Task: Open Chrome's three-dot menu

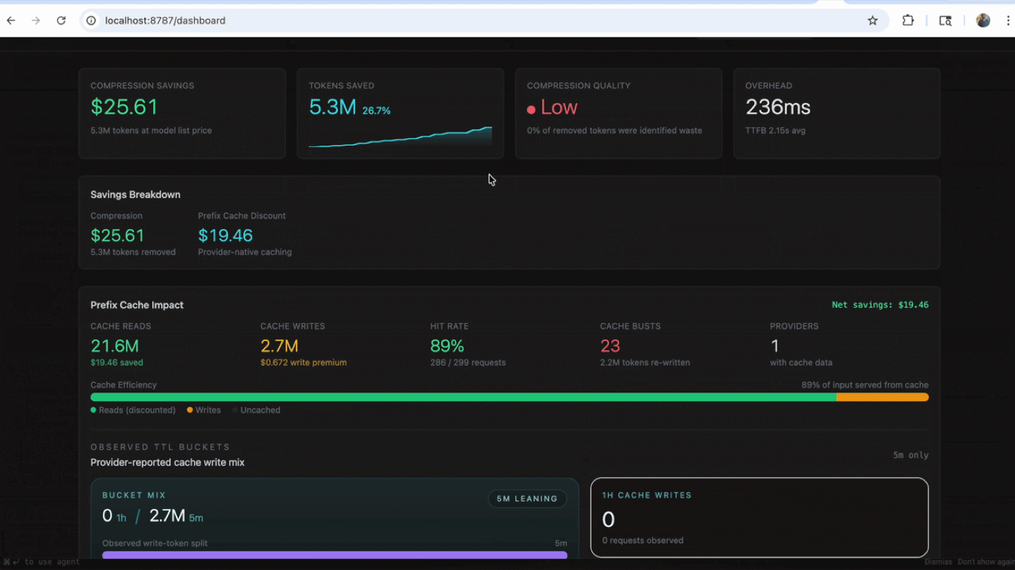Action: click(1008, 20)
